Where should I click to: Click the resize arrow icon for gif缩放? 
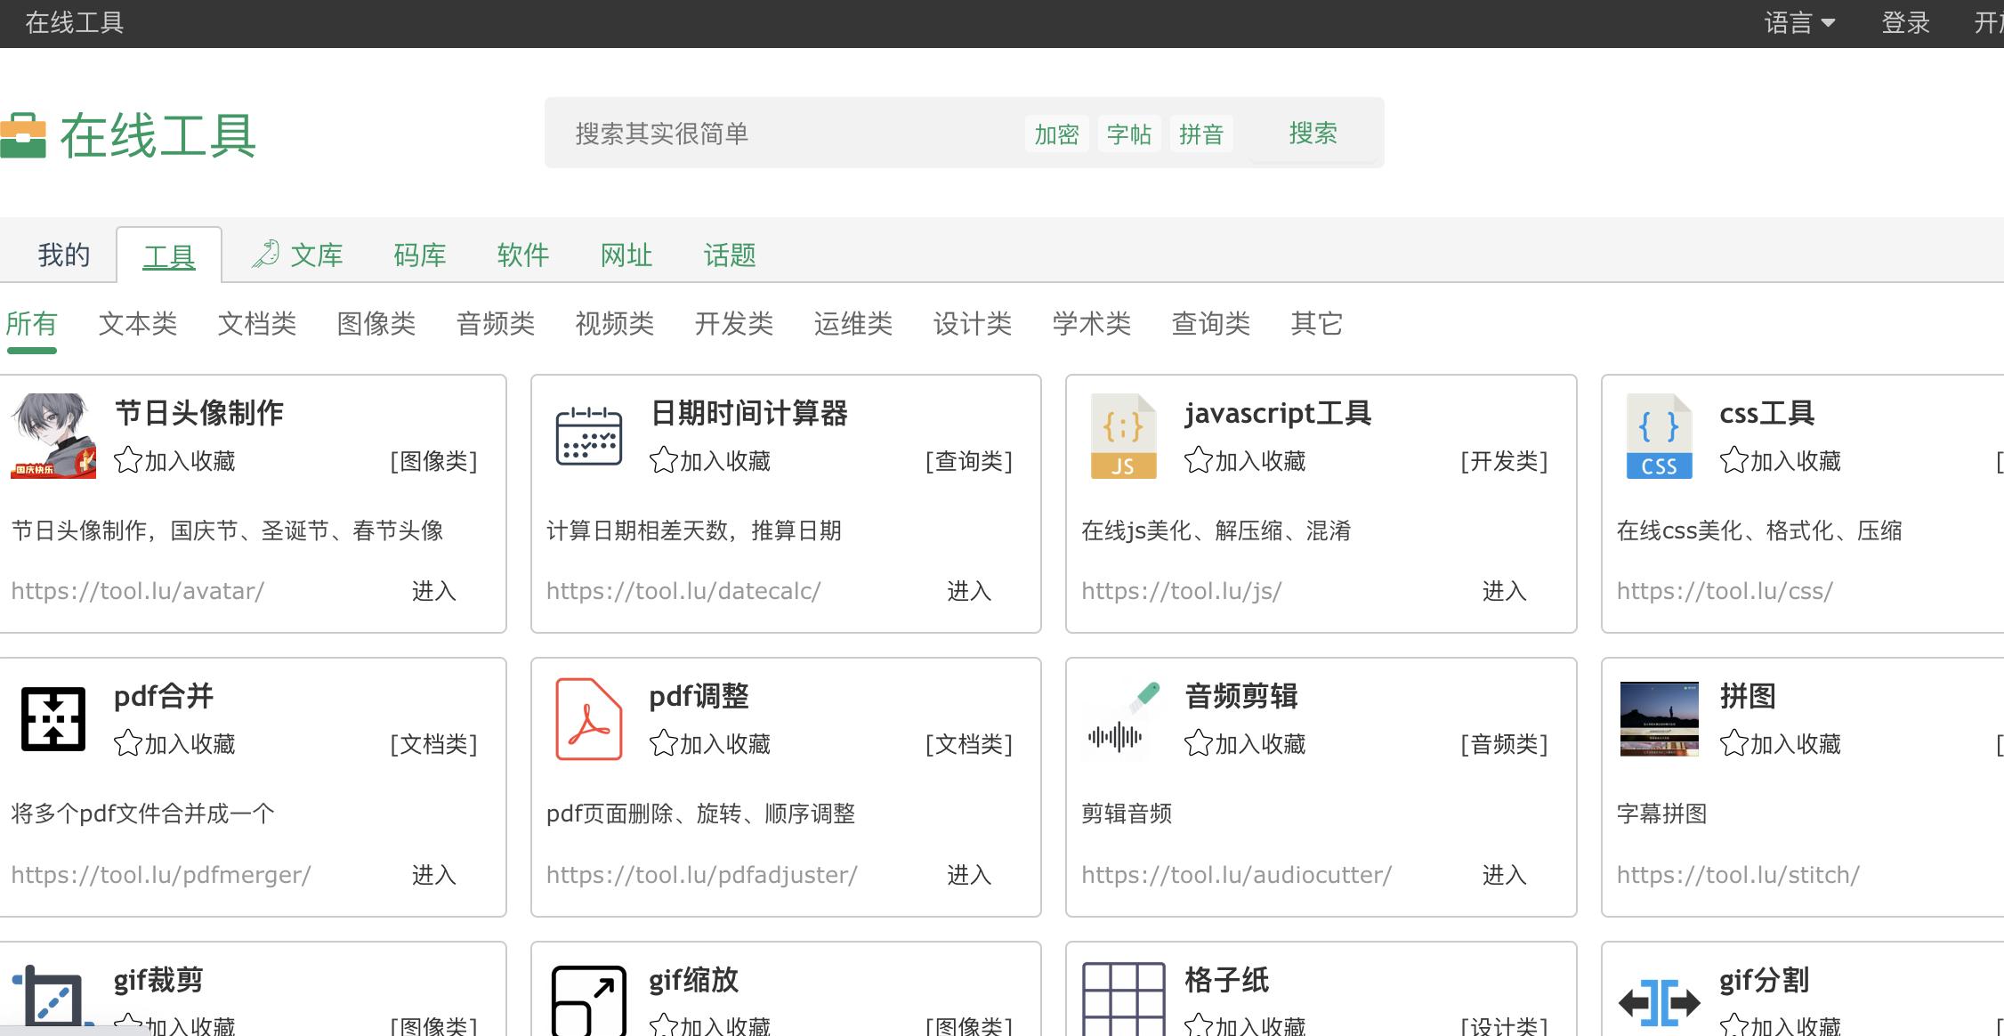(x=588, y=1001)
